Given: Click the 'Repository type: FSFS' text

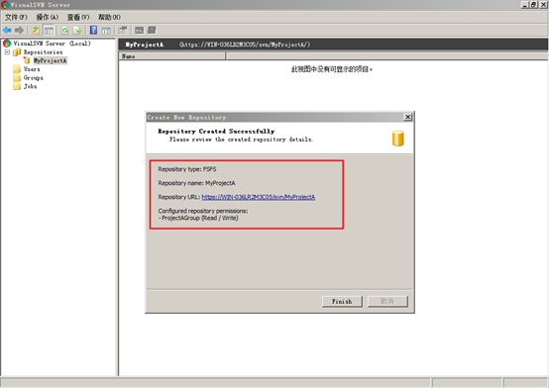Looking at the screenshot, I should point(187,169).
